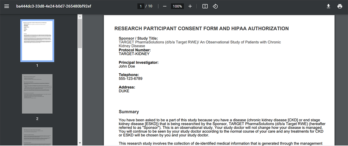Select the 100% zoom level field

point(177,6)
